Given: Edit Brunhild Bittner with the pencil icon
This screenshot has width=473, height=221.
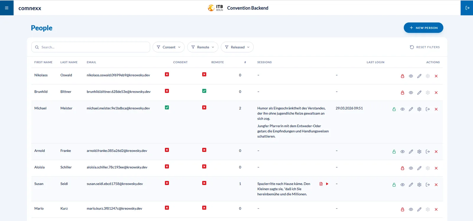Looking at the screenshot, I should coord(419,93).
